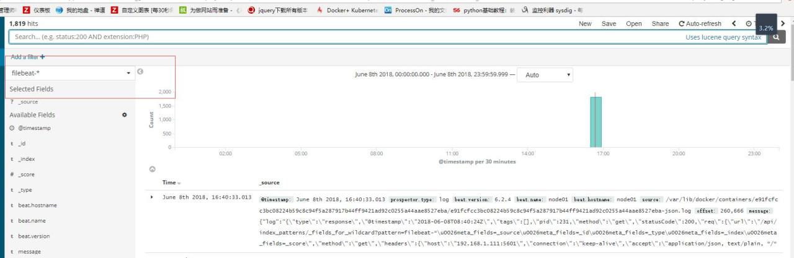Click the search magnifier button
The width and height of the screenshot is (794, 258).
click(776, 37)
